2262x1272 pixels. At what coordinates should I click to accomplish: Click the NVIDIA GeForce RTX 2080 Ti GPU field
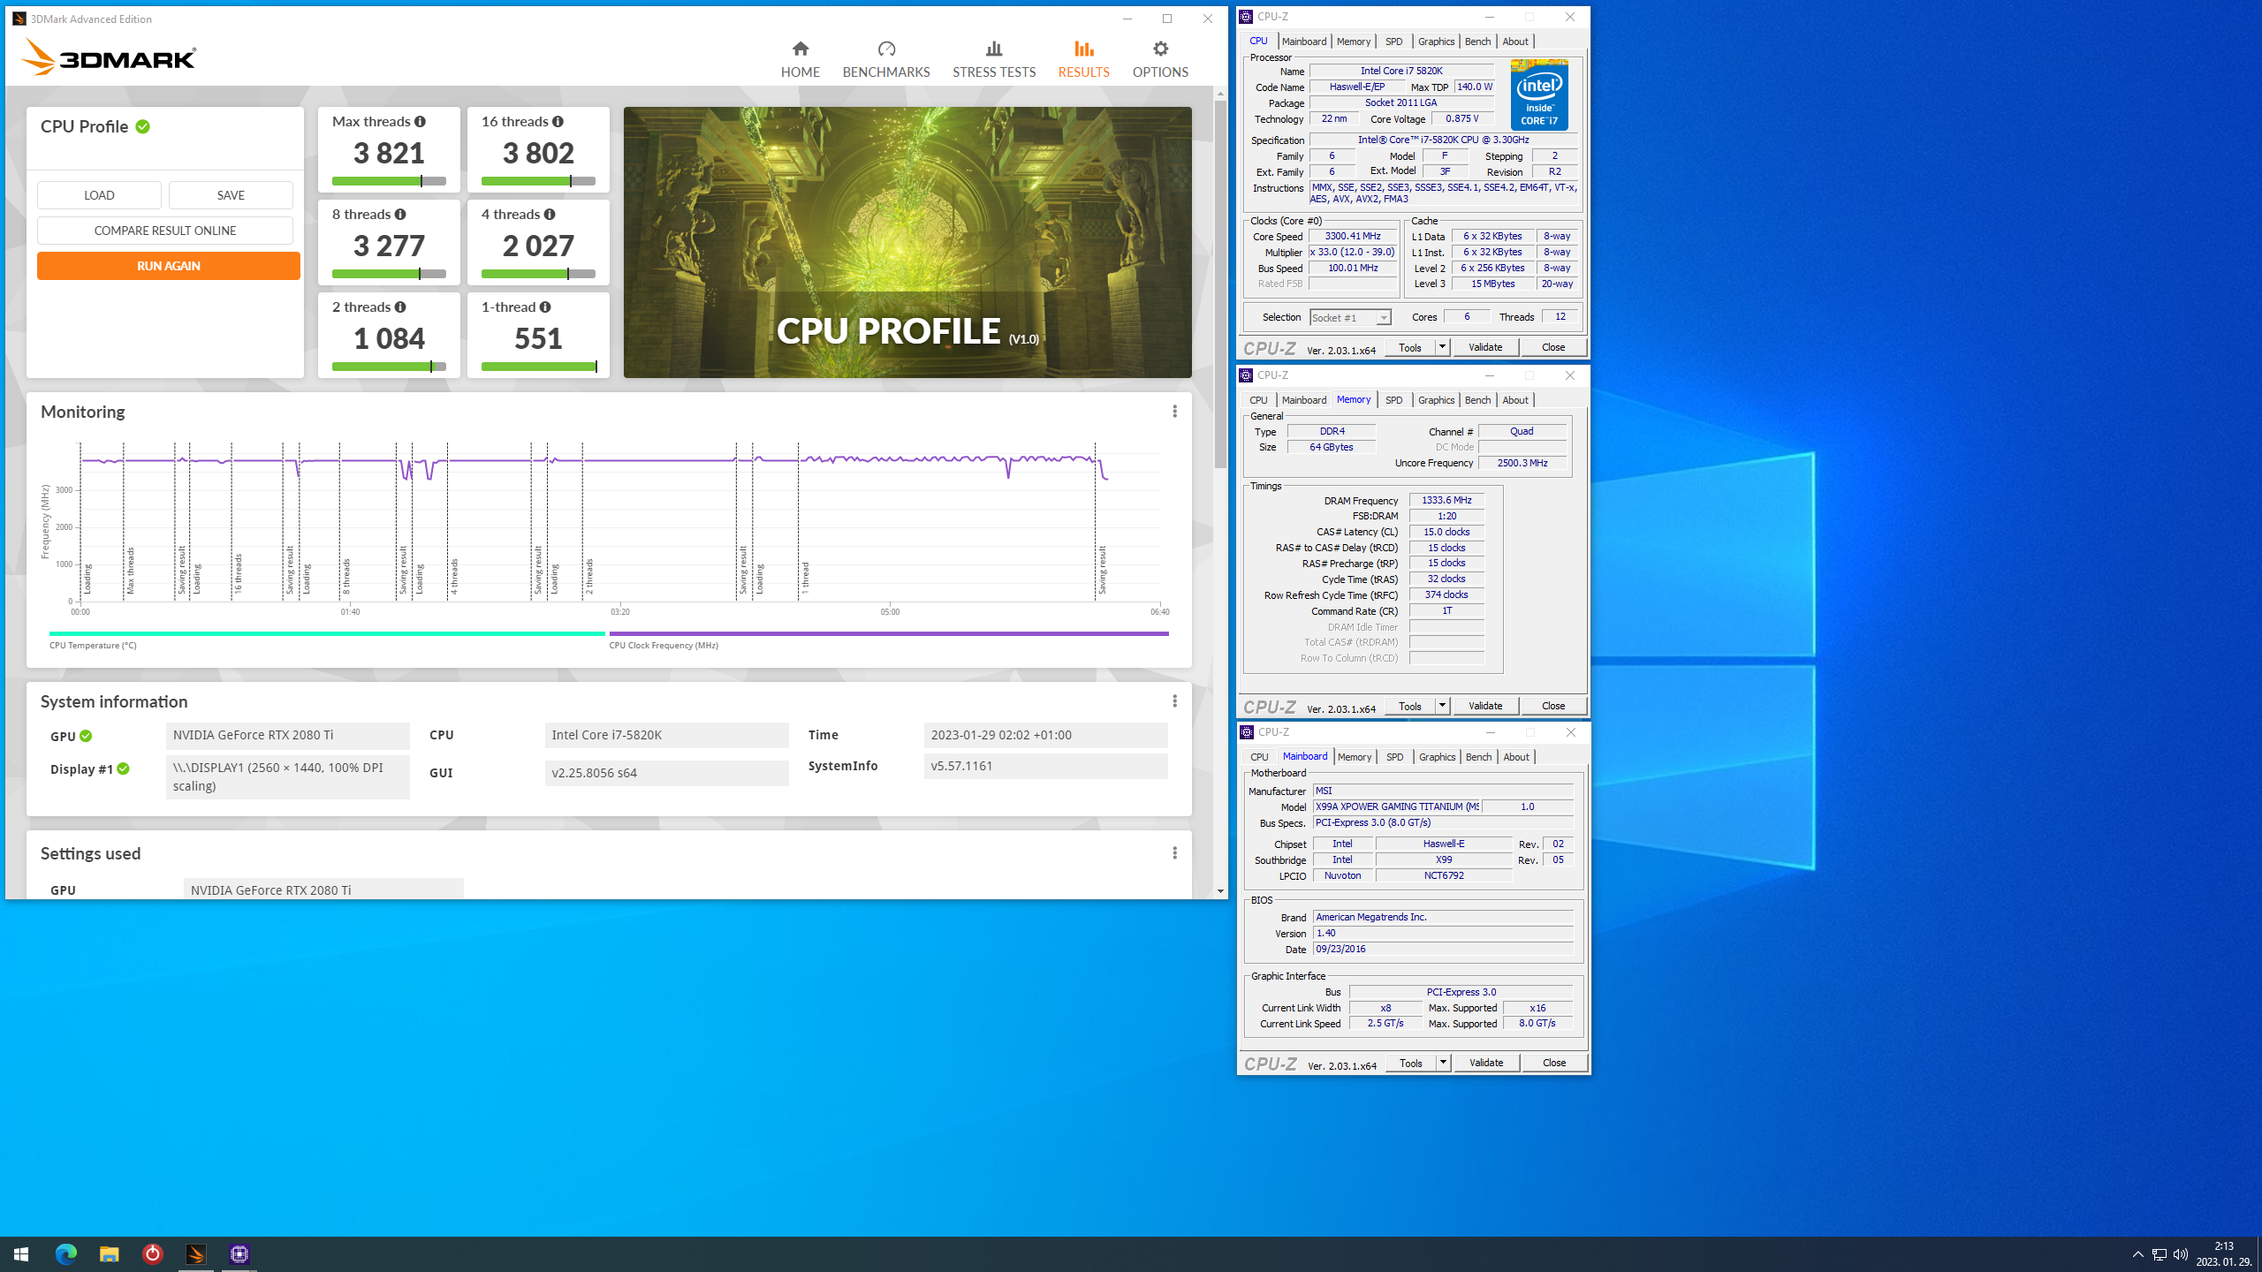point(287,735)
